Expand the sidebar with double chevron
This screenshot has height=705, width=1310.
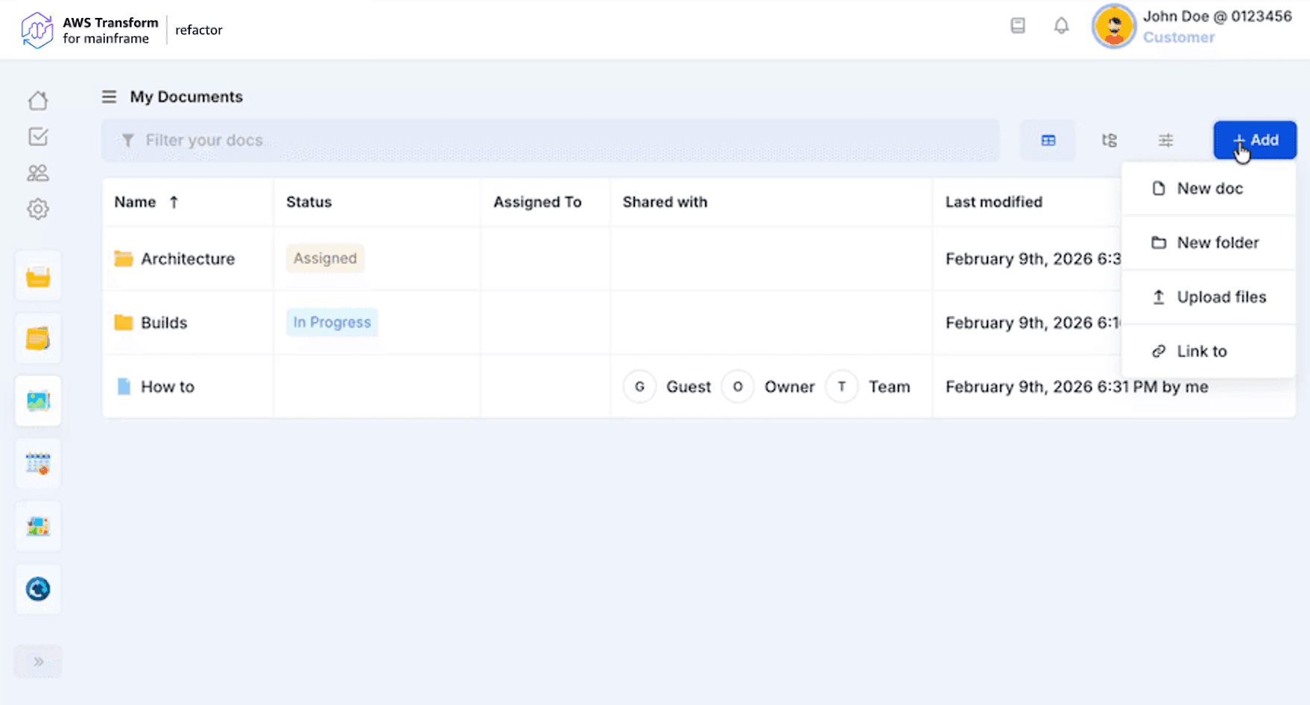coord(38,662)
